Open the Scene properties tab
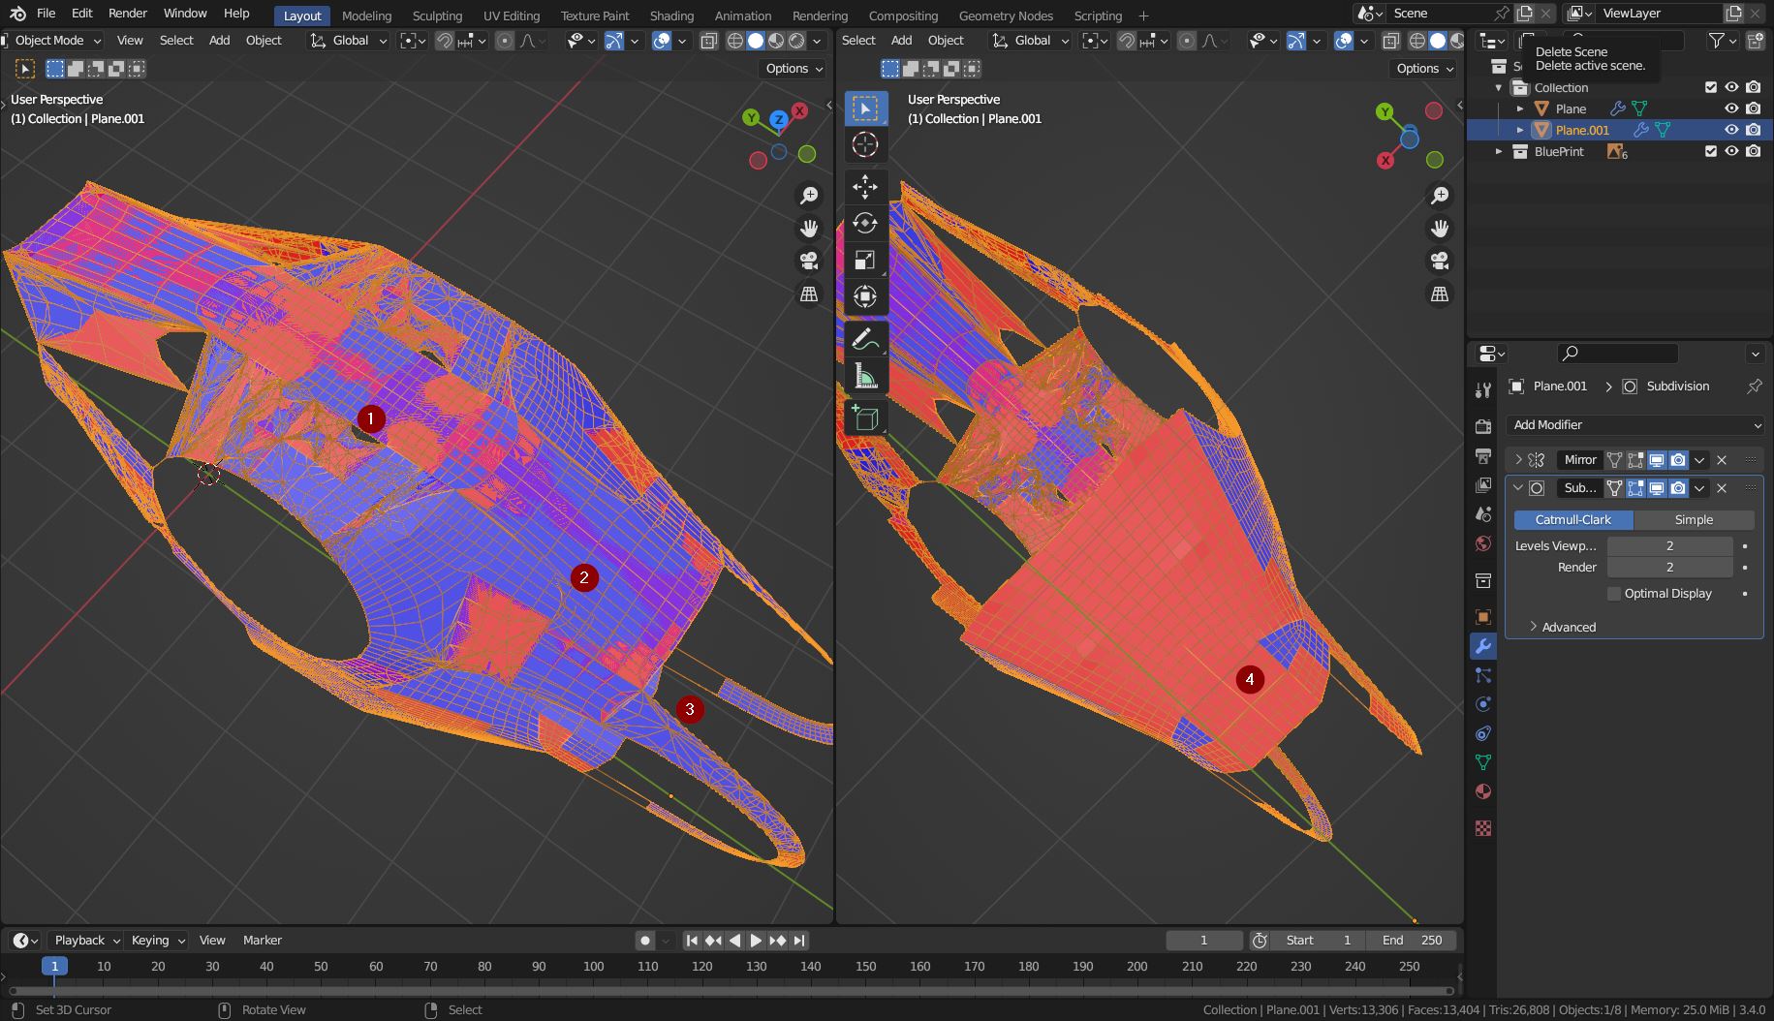The width and height of the screenshot is (1774, 1021). [x=1482, y=513]
